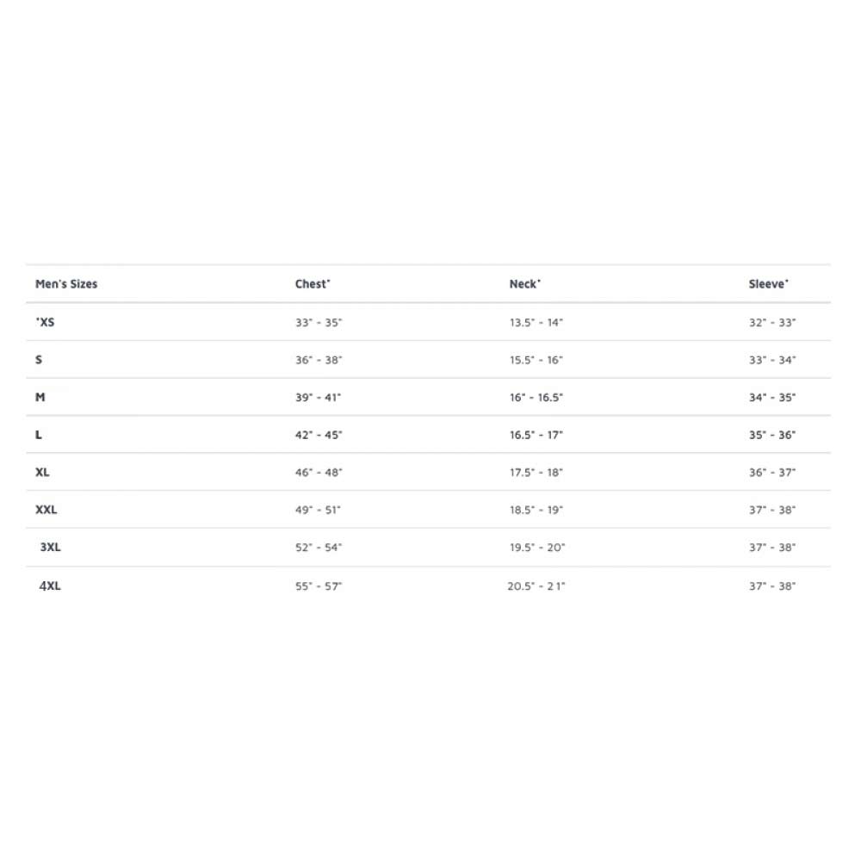This screenshot has height=861, width=861.
Task: Select the XS size row label
Action: (x=46, y=322)
